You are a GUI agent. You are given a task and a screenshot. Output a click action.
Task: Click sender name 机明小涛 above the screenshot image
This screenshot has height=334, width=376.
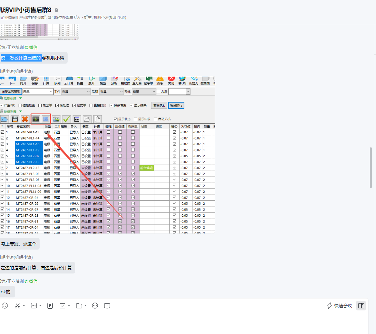16,71
